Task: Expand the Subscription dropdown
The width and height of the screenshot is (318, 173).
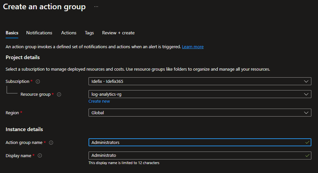Action: (200, 81)
